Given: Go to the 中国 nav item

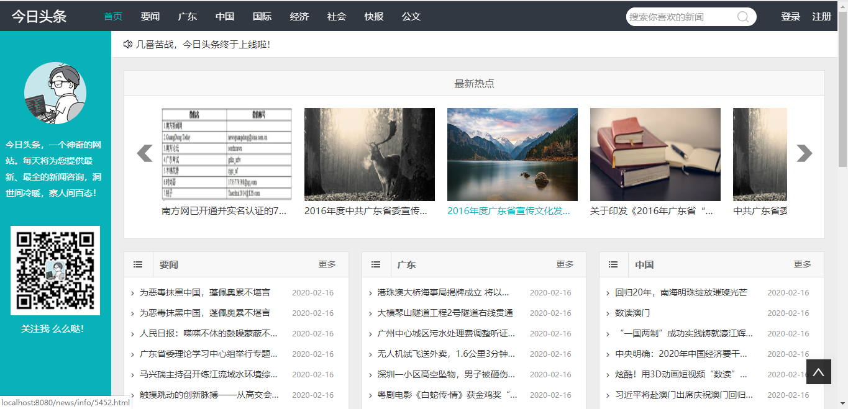Looking at the screenshot, I should tap(225, 17).
